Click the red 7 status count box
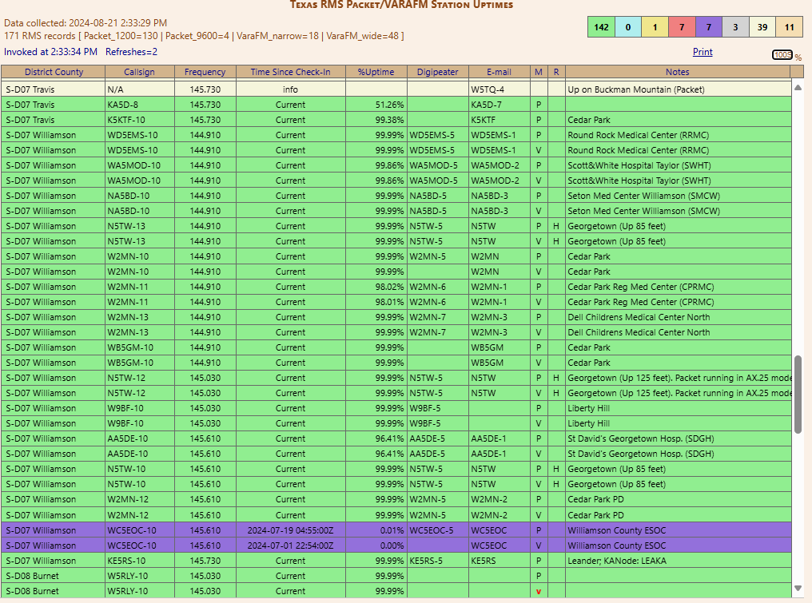Image resolution: width=812 pixels, height=603 pixels. [x=682, y=27]
